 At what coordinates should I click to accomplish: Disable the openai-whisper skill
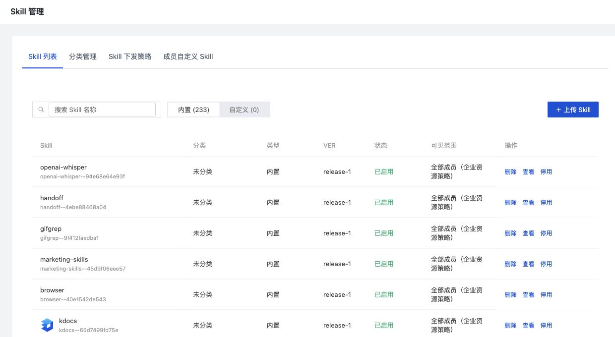tap(546, 172)
